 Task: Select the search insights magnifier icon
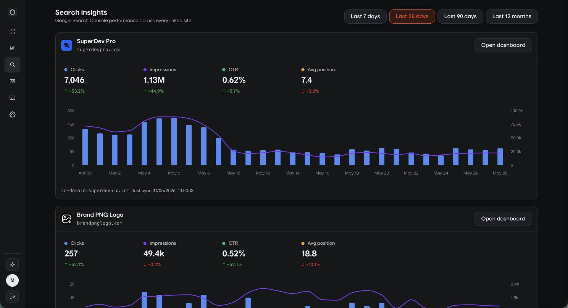(12, 64)
